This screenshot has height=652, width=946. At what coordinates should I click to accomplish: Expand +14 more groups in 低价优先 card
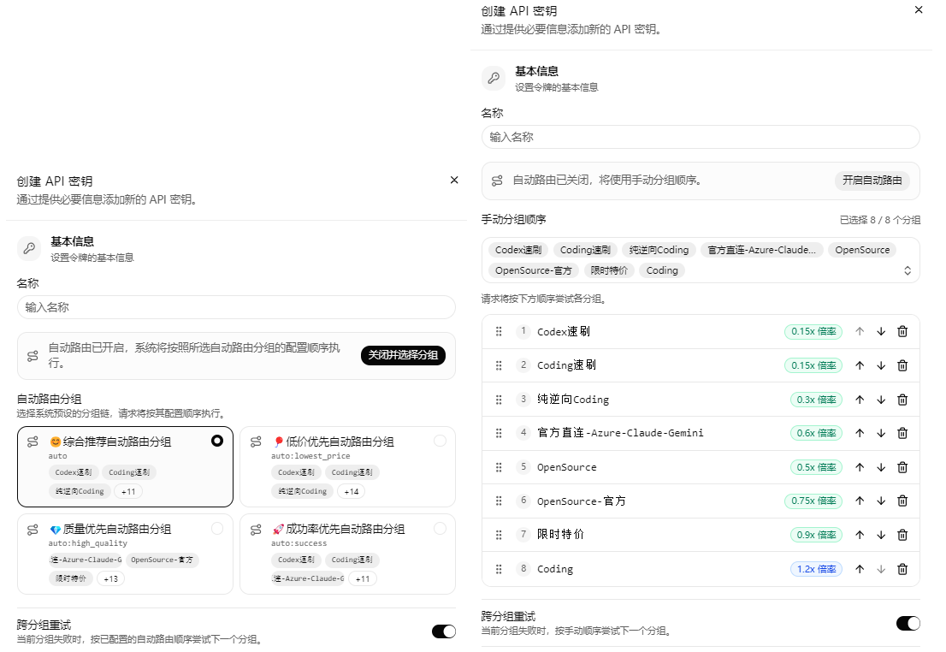click(x=352, y=491)
